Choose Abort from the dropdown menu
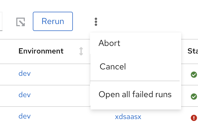Image resolution: width=198 pixels, height=126 pixels. point(109,43)
